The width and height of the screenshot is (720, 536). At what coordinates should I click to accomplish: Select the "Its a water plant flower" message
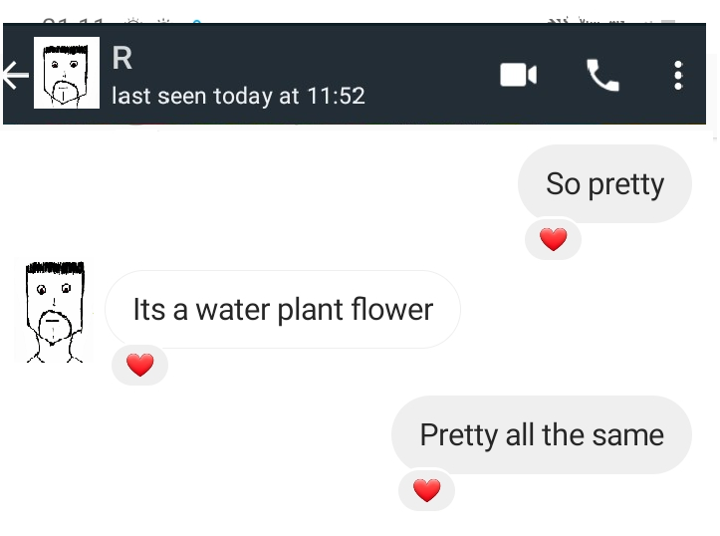point(283,310)
